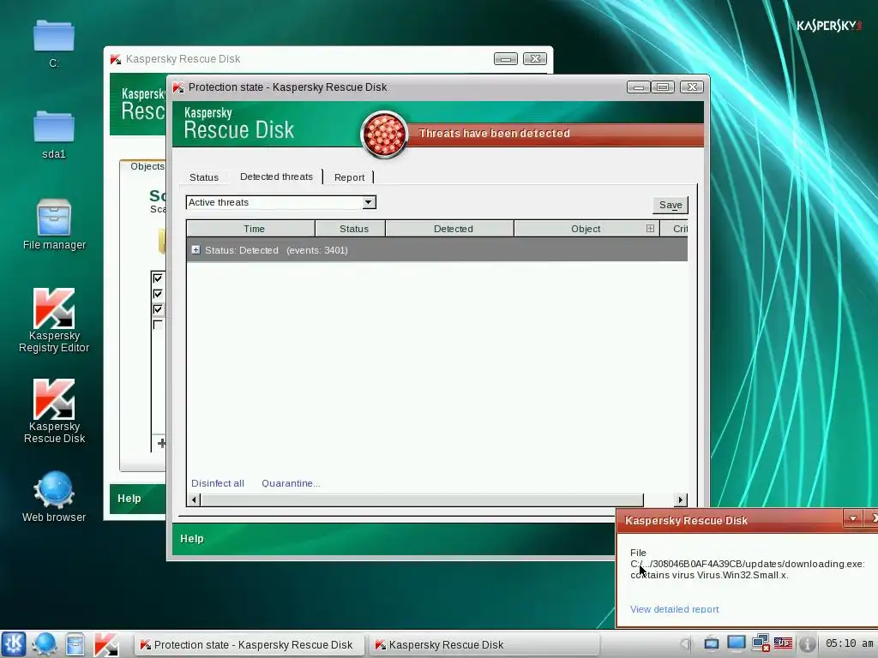Viewport: 878px width, 658px height.
Task: Open View detailed report link
Action: click(674, 609)
